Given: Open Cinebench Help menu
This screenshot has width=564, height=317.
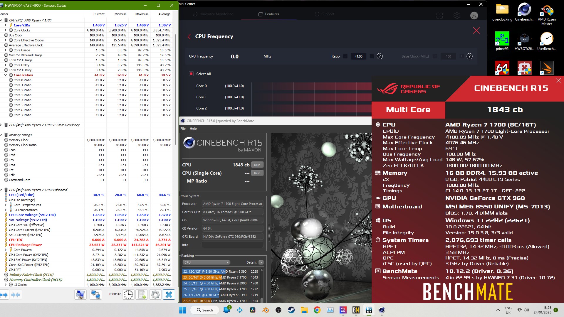Looking at the screenshot, I should (193, 129).
